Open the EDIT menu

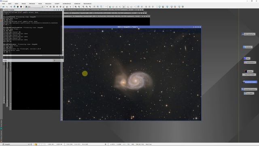coord(10,4)
